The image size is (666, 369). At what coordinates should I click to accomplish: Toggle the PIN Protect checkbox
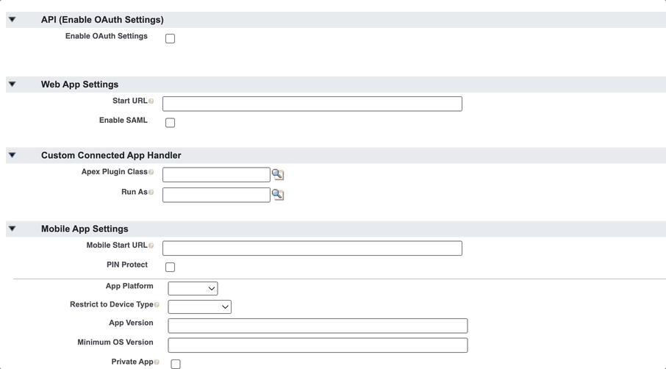(170, 267)
